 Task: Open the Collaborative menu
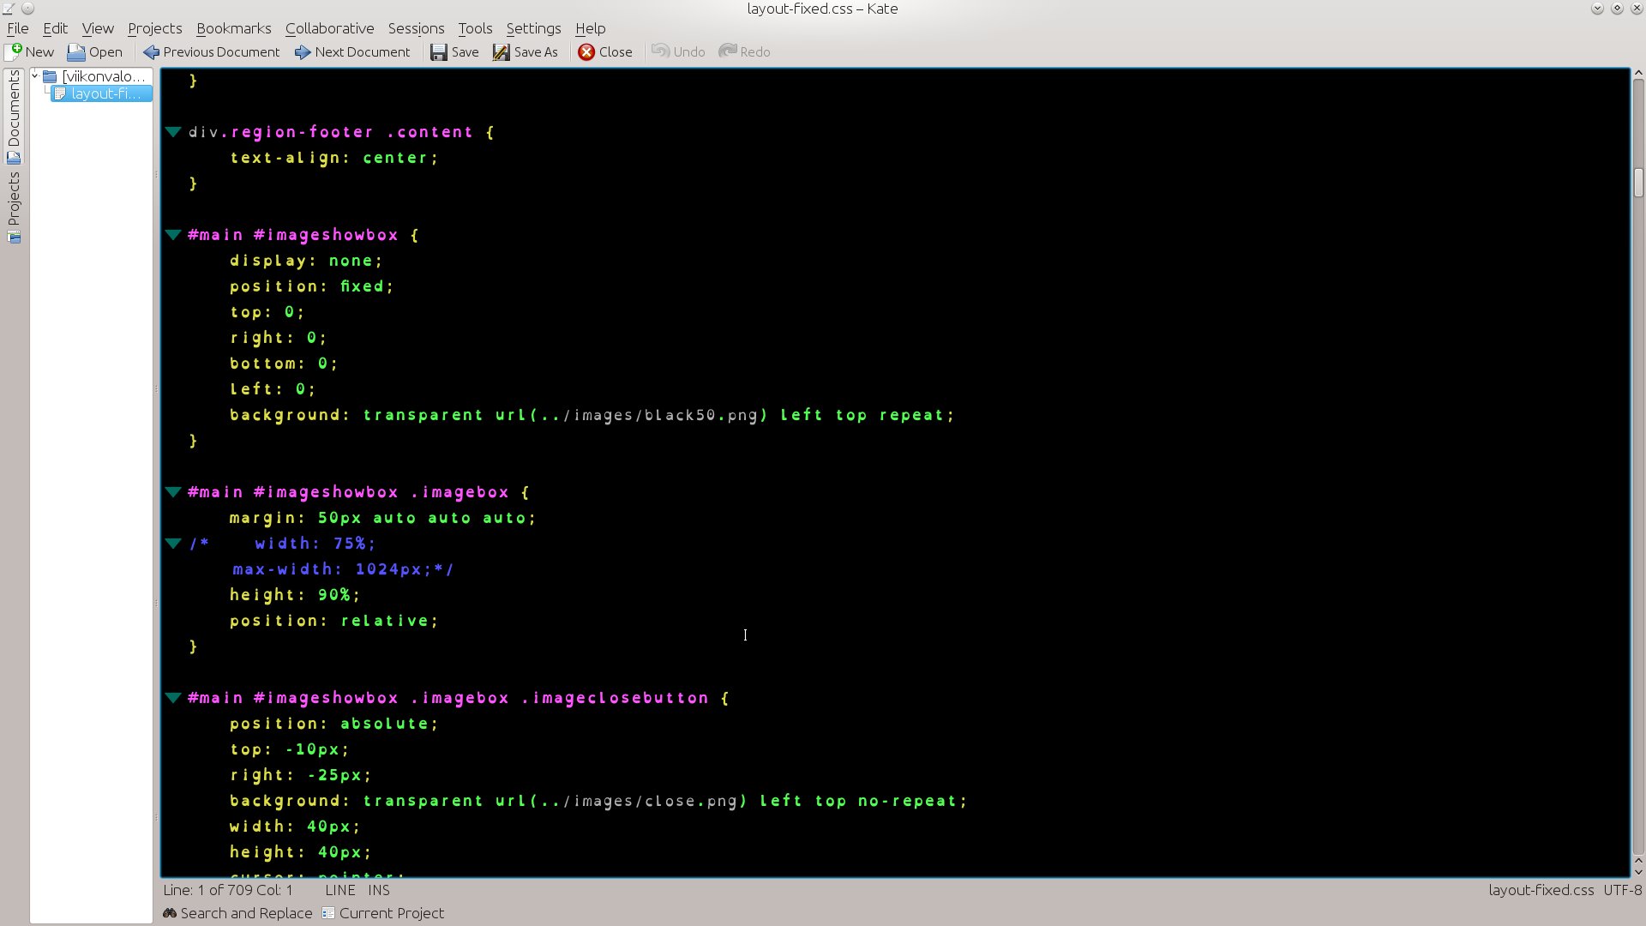pyautogui.click(x=329, y=28)
